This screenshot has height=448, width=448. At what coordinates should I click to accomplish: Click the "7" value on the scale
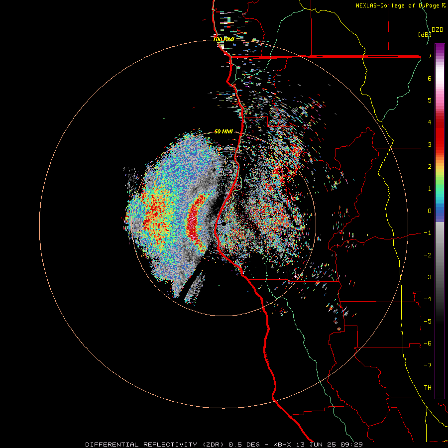(430, 56)
